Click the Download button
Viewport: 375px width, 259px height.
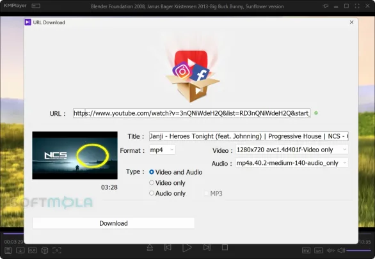coord(114,223)
